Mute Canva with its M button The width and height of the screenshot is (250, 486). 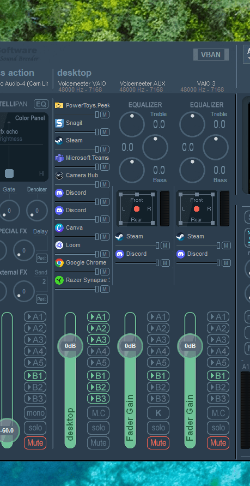[105, 237]
